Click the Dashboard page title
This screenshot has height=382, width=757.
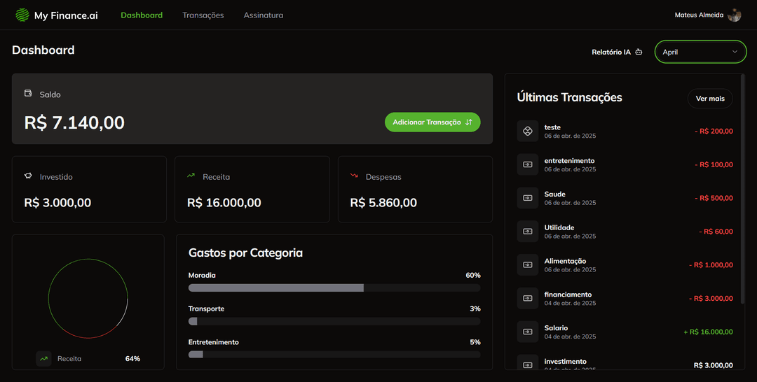click(43, 50)
